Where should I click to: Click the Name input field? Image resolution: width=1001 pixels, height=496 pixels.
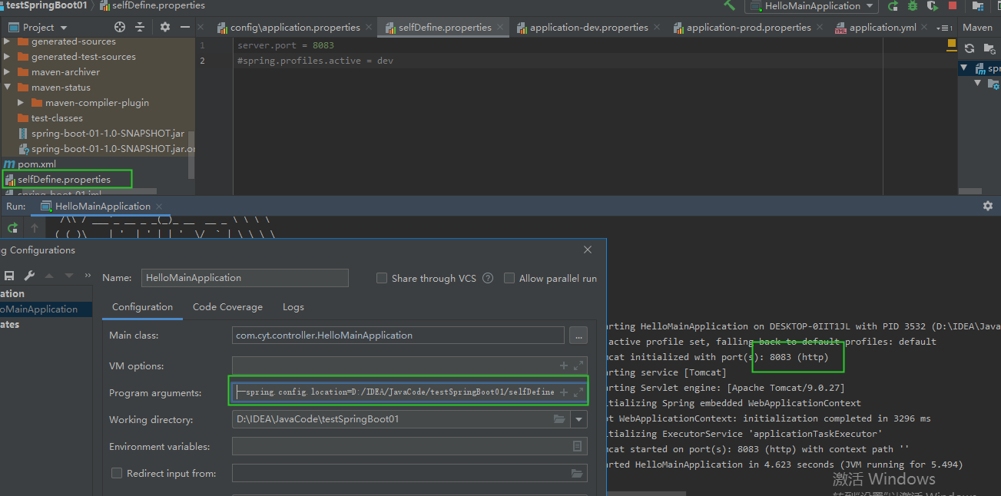(x=245, y=278)
